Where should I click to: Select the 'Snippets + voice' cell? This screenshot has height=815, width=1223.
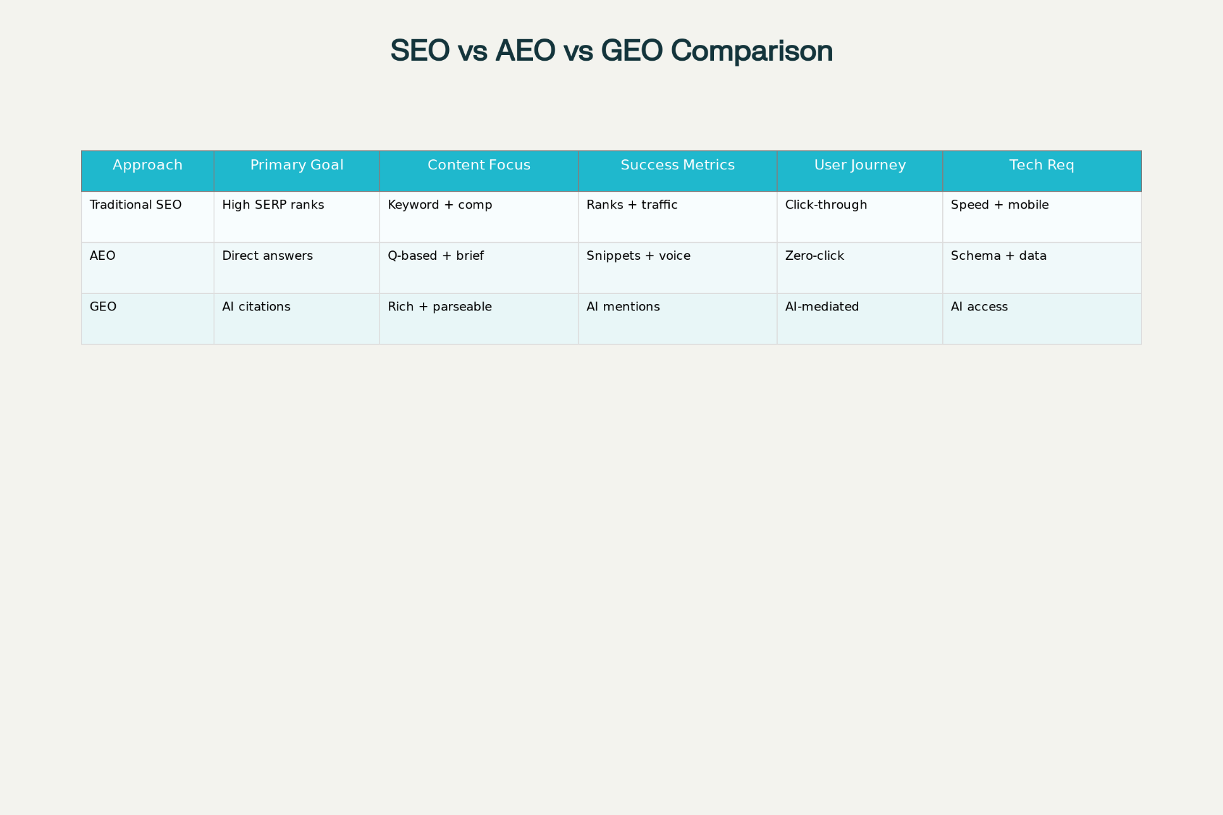coord(638,256)
